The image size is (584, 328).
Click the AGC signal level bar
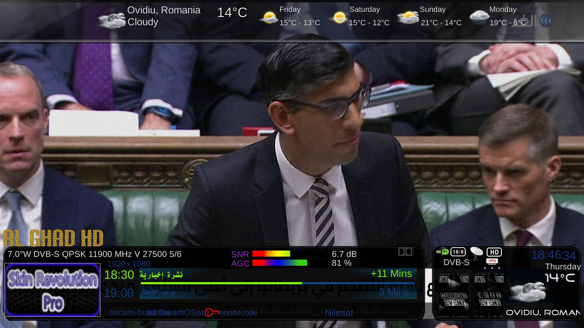click(280, 263)
